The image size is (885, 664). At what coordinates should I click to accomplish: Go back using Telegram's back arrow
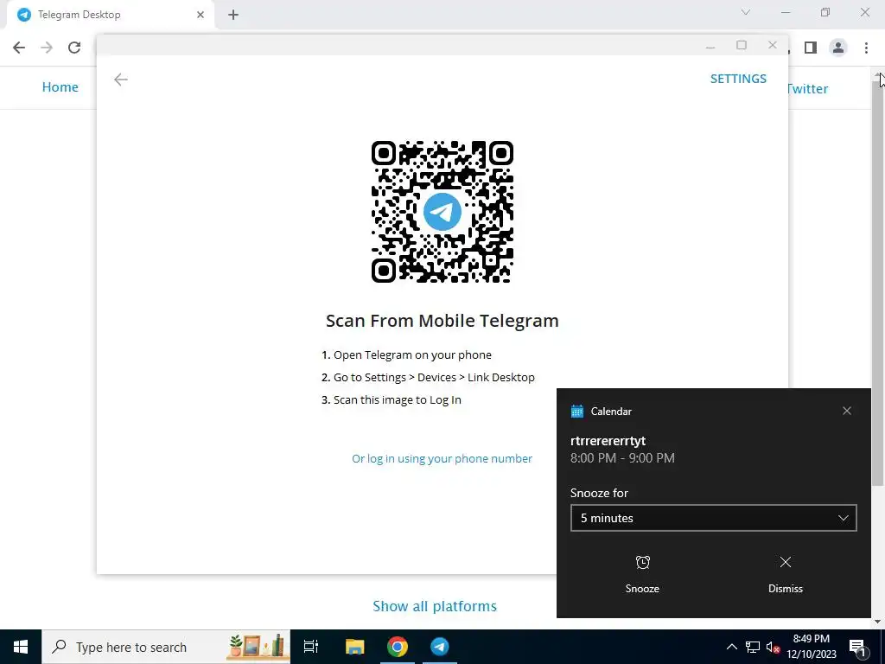pos(121,80)
